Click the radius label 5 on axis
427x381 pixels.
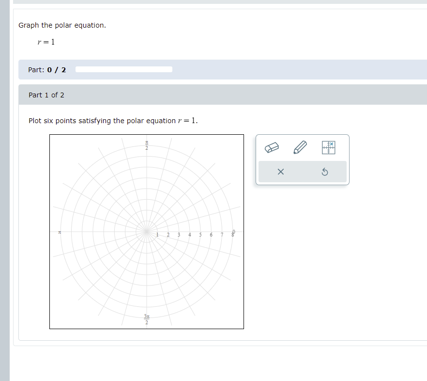pyautogui.click(x=200, y=235)
